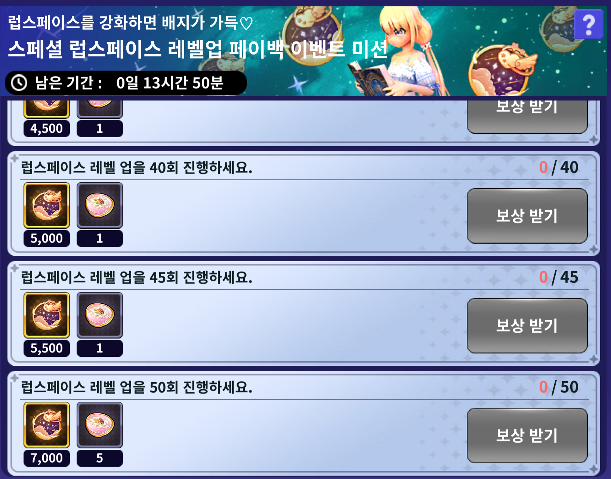Tap the clock icon beside 남은 기간
The width and height of the screenshot is (611, 479).
(x=19, y=83)
